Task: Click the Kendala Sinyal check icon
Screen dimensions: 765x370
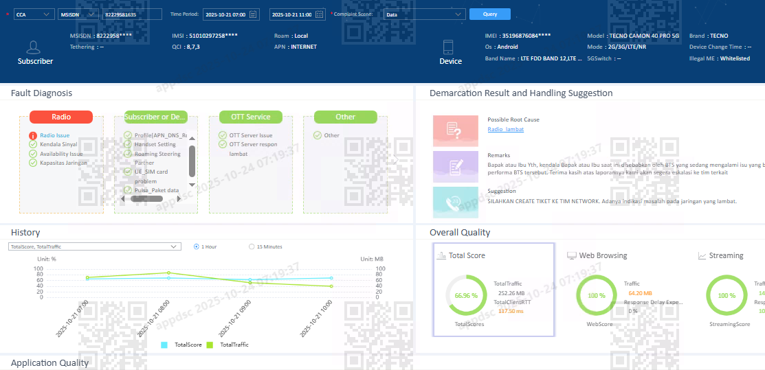Action: click(x=33, y=145)
